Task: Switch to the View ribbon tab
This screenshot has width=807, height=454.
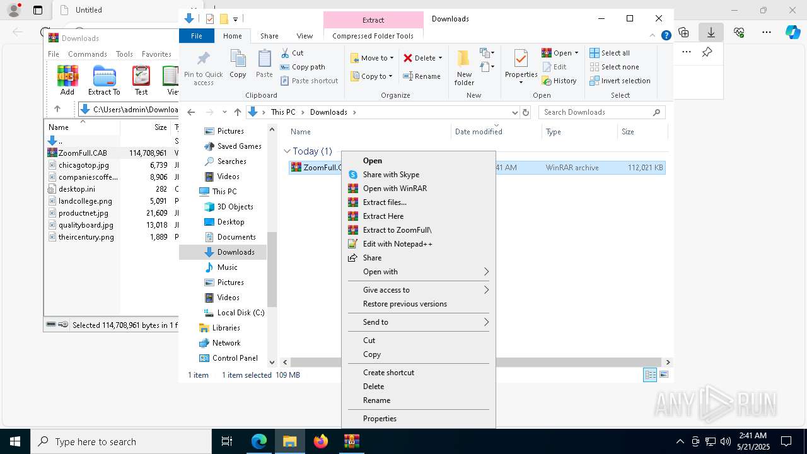Action: click(x=305, y=36)
